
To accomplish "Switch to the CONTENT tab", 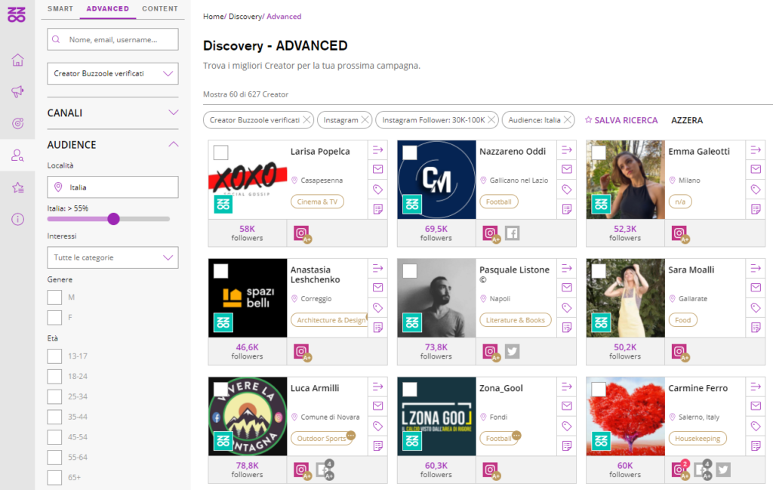I will click(160, 9).
